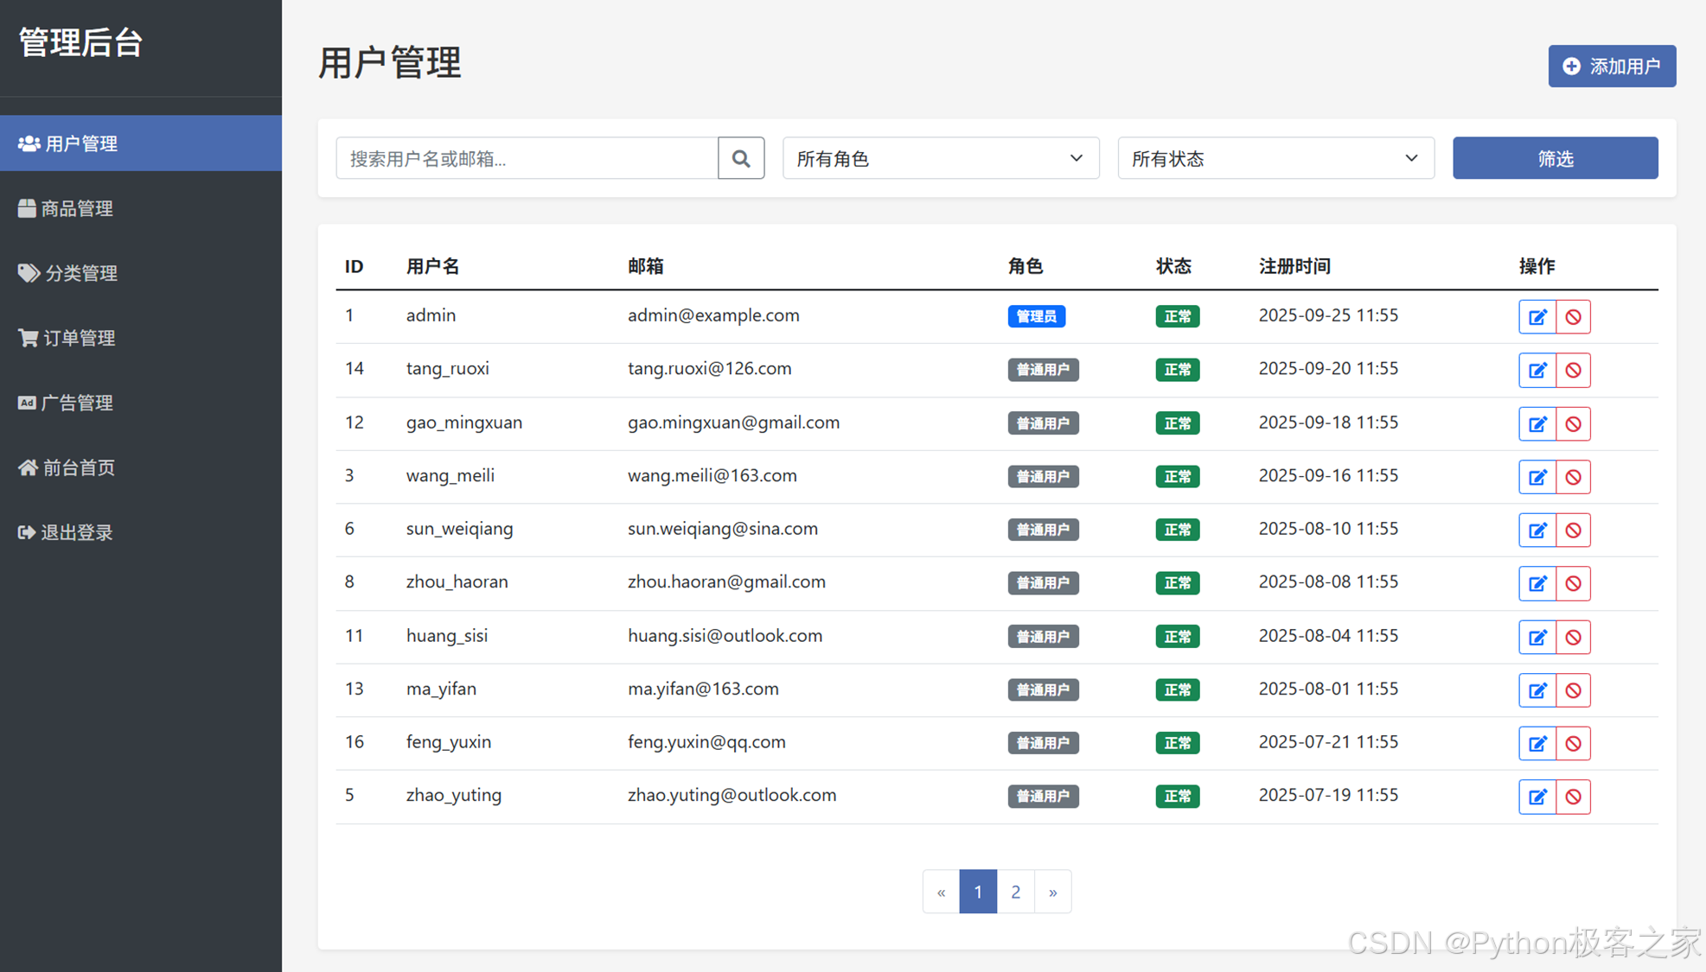Image resolution: width=1706 pixels, height=972 pixels.
Task: Click edit icon for feng_yuxin row
Action: point(1537,744)
